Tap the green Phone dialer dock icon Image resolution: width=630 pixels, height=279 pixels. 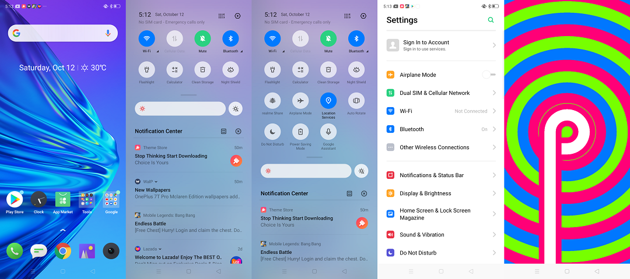[x=15, y=251]
